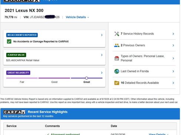
Task: Select the 2 Previous Owners row
Action: tap(144, 45)
